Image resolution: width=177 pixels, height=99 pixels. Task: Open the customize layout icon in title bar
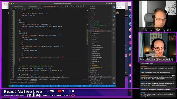point(114,3)
